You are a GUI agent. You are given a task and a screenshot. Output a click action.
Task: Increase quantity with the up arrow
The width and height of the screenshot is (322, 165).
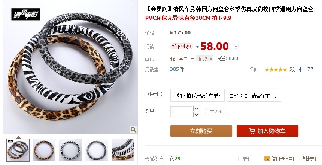click(x=197, y=108)
